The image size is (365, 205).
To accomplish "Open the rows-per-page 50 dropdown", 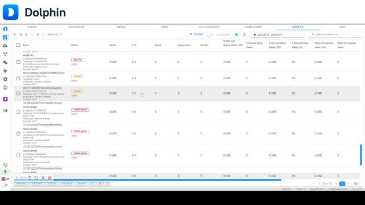I will pos(357,183).
